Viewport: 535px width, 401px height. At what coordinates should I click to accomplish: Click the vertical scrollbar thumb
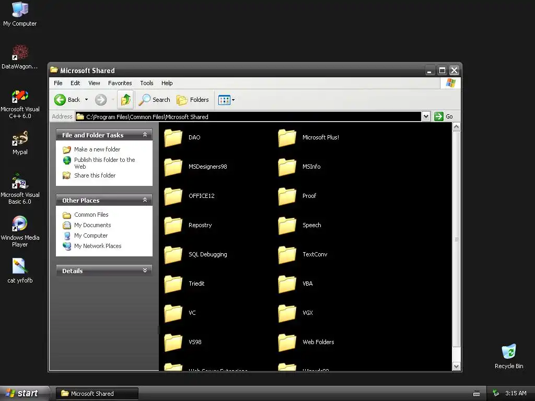tap(456, 239)
